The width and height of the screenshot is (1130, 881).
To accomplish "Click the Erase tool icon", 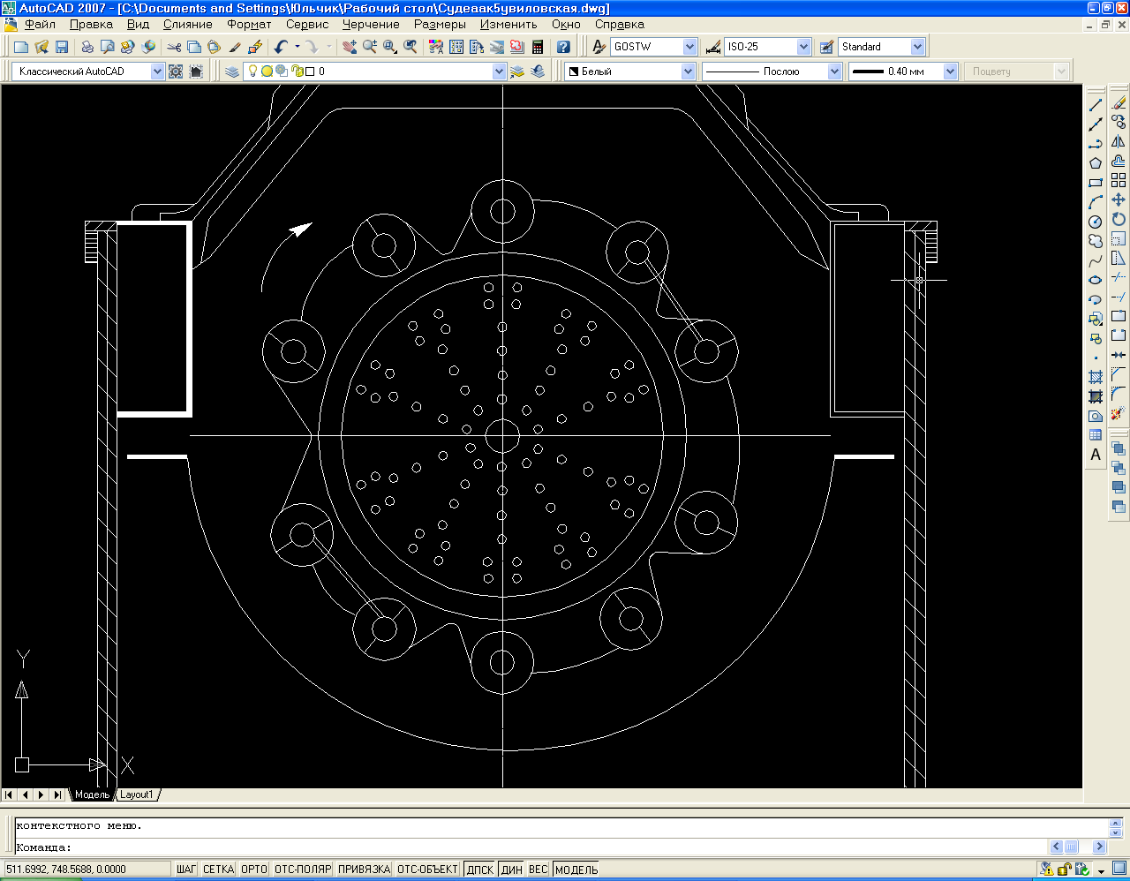I will 1119,103.
